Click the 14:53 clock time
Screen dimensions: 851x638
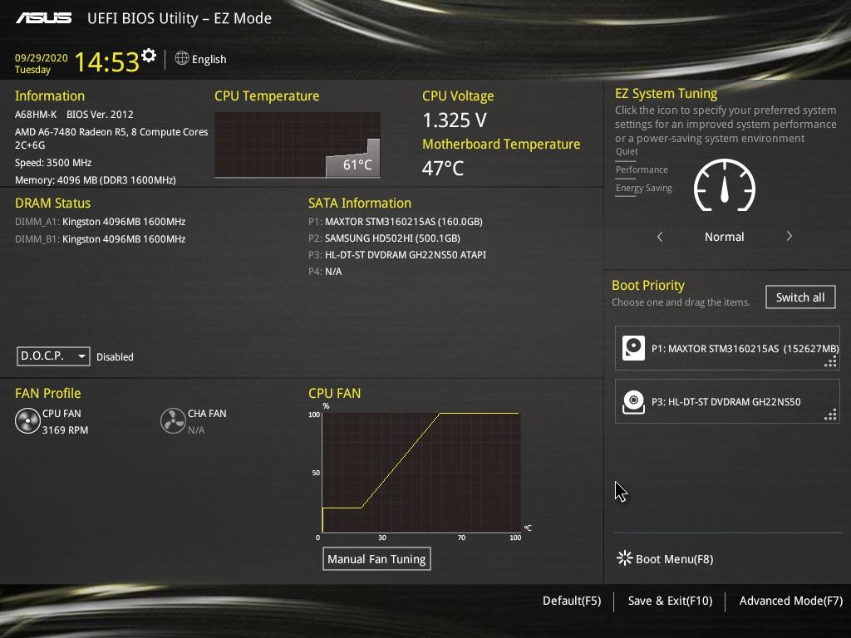pos(107,61)
